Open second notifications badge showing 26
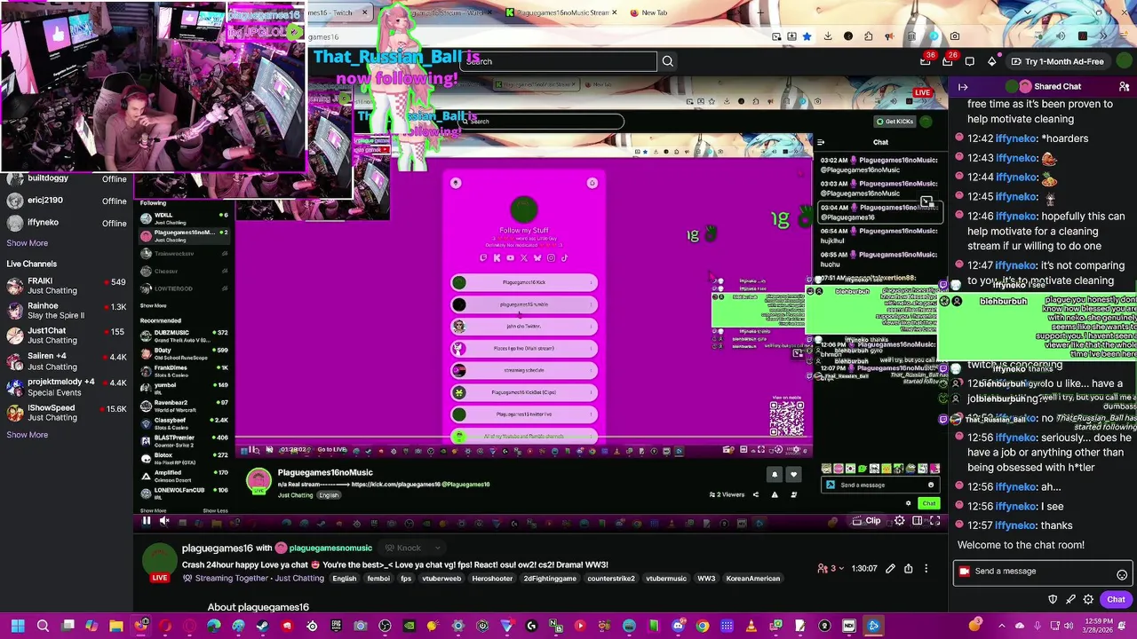1137x639 pixels. [x=947, y=61]
